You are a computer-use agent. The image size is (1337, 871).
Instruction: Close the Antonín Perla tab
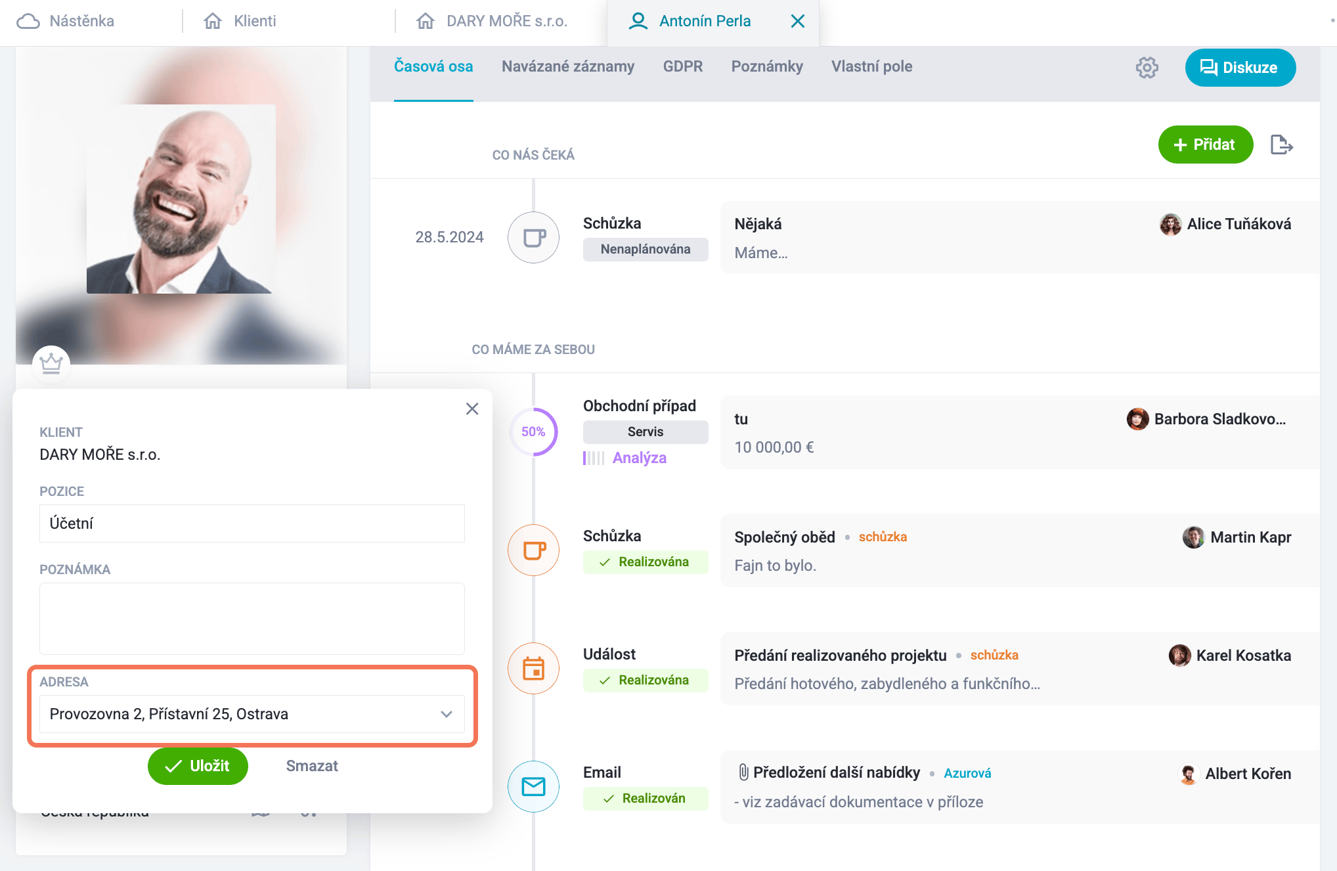[x=798, y=21]
